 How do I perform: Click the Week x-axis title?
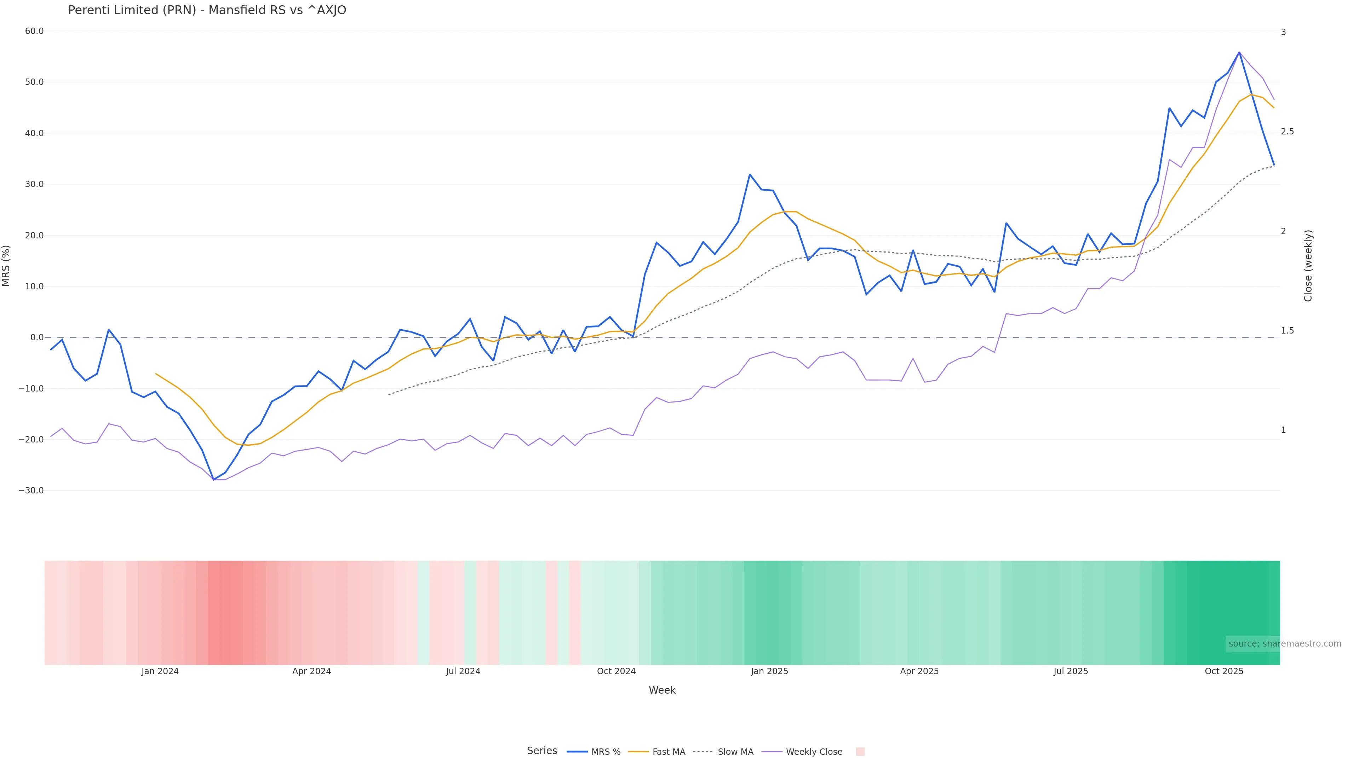[661, 690]
